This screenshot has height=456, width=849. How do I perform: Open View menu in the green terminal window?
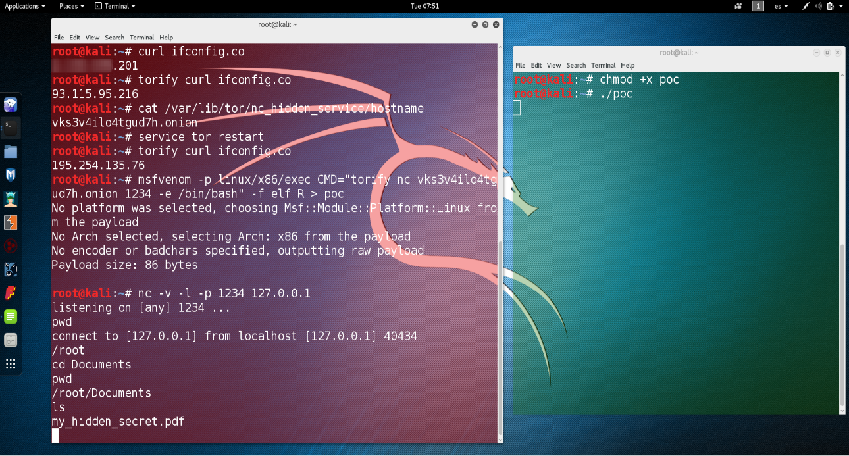554,65
